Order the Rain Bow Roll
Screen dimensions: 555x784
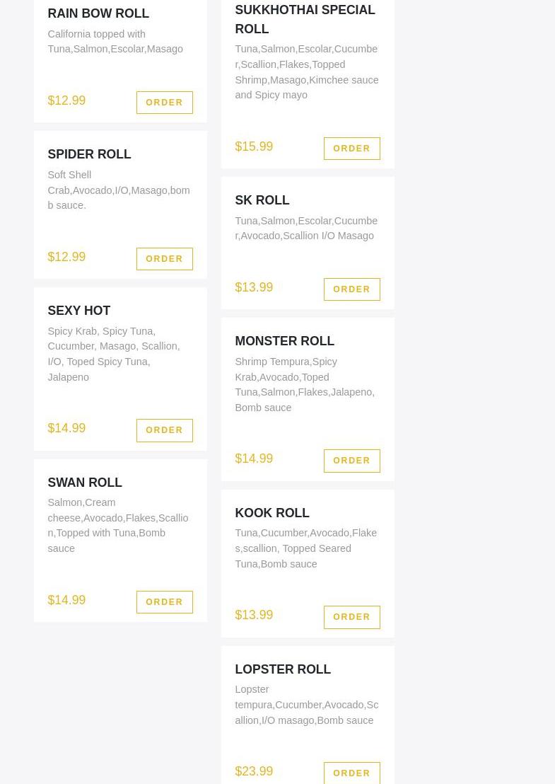pos(164,103)
